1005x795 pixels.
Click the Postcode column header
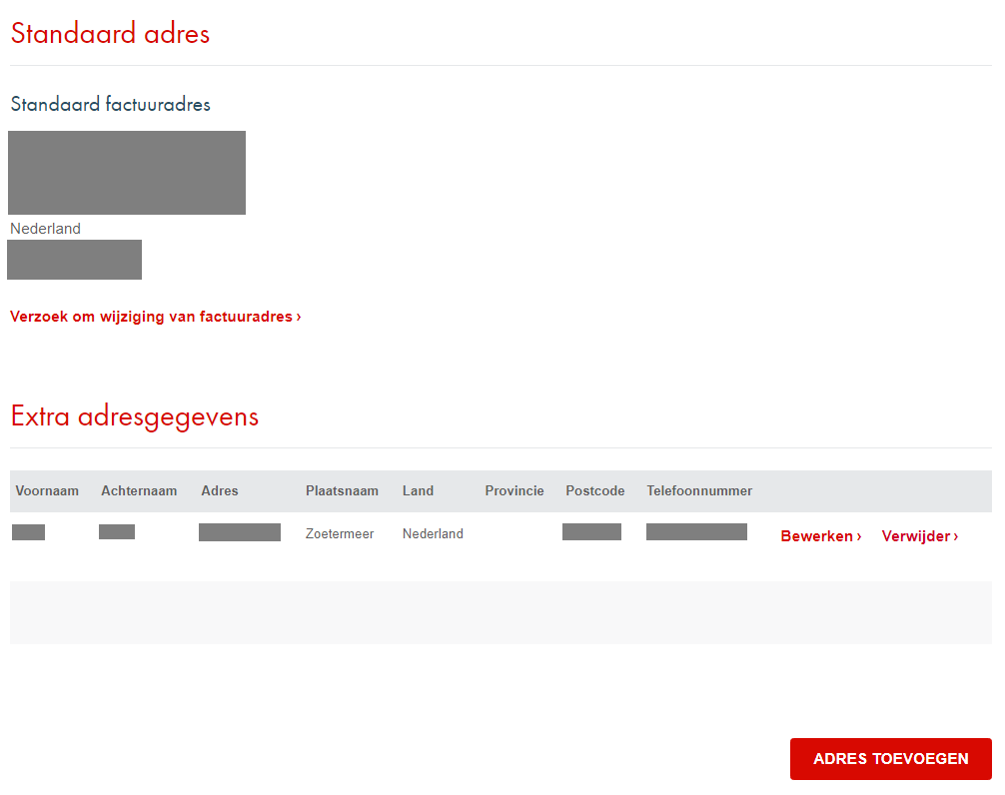point(594,490)
